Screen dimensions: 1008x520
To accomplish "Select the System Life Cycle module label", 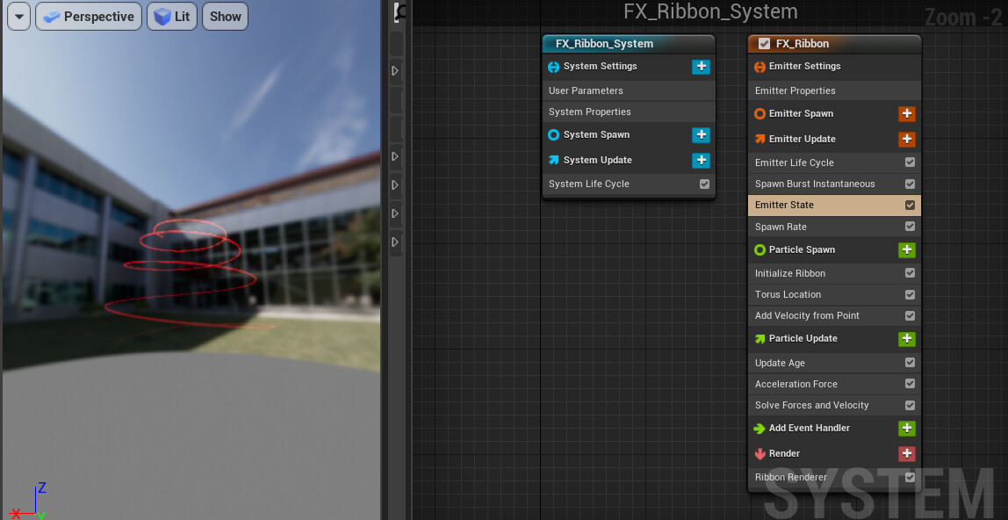I will pyautogui.click(x=589, y=184).
